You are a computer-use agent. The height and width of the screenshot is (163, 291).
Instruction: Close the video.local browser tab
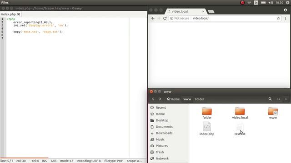tap(203, 11)
